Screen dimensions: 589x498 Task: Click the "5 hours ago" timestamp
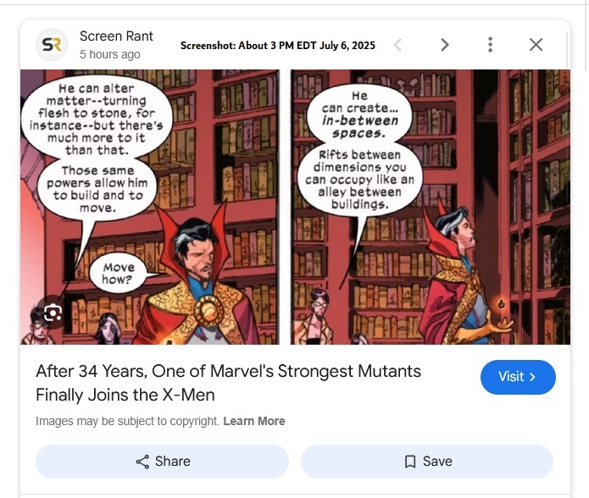[110, 54]
